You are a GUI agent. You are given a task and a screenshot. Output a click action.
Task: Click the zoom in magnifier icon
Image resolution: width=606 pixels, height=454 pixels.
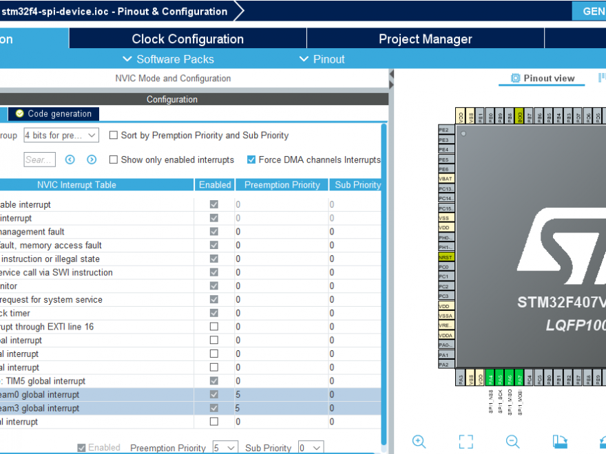419,441
